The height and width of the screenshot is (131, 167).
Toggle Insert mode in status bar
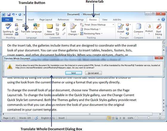pyautogui.click(x=61, y=118)
